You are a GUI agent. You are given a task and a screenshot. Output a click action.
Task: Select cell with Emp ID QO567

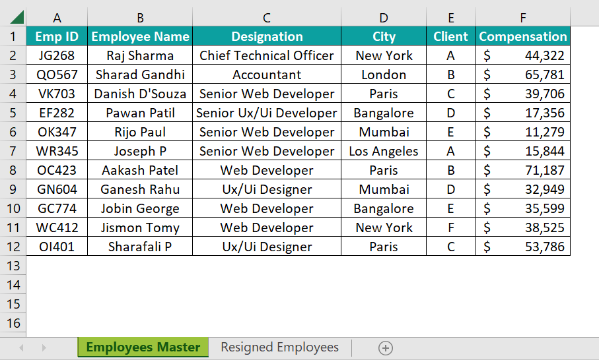[57, 75]
